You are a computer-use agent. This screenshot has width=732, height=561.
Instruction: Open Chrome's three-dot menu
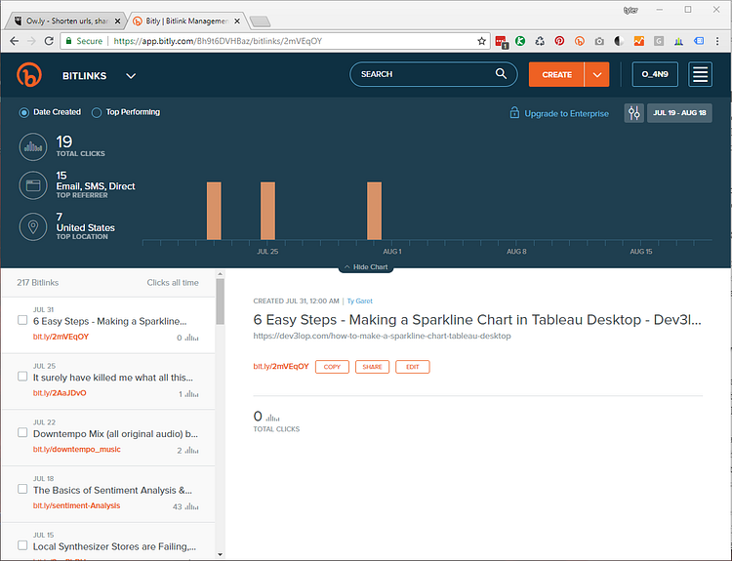tap(717, 41)
